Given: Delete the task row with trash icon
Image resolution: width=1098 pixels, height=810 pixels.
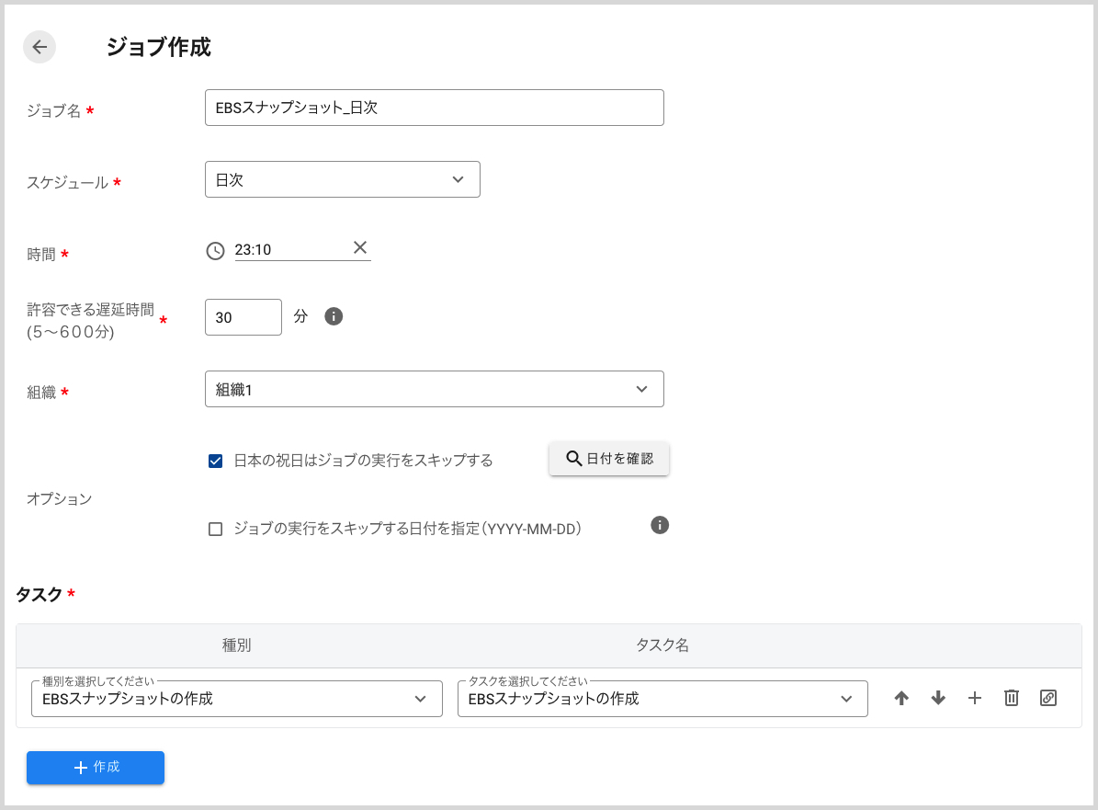Looking at the screenshot, I should pyautogui.click(x=1012, y=698).
